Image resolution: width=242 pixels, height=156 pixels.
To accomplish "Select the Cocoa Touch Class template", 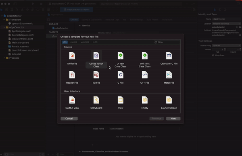I will tap(96, 59).
